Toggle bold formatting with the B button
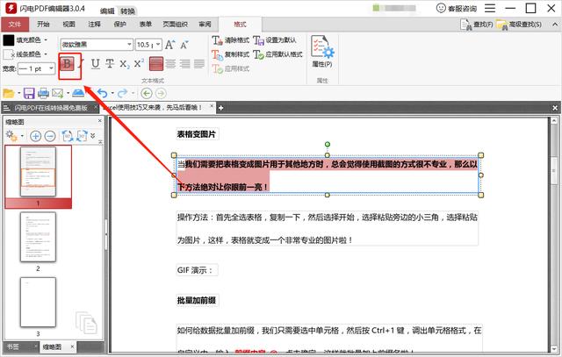 tap(67, 64)
